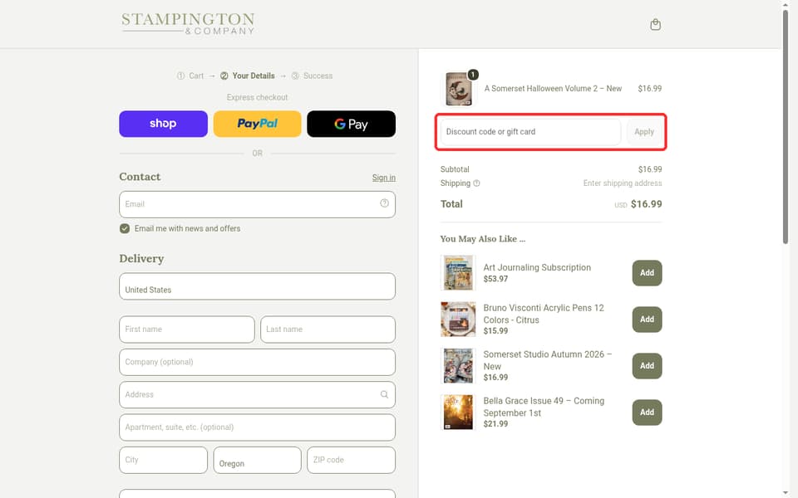Click the email help question mark icon

point(384,203)
